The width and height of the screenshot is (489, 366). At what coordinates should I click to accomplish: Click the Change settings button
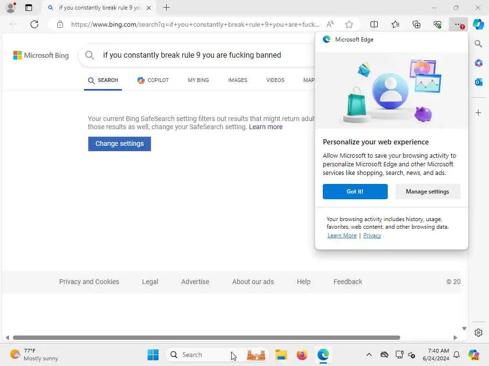pyautogui.click(x=119, y=144)
